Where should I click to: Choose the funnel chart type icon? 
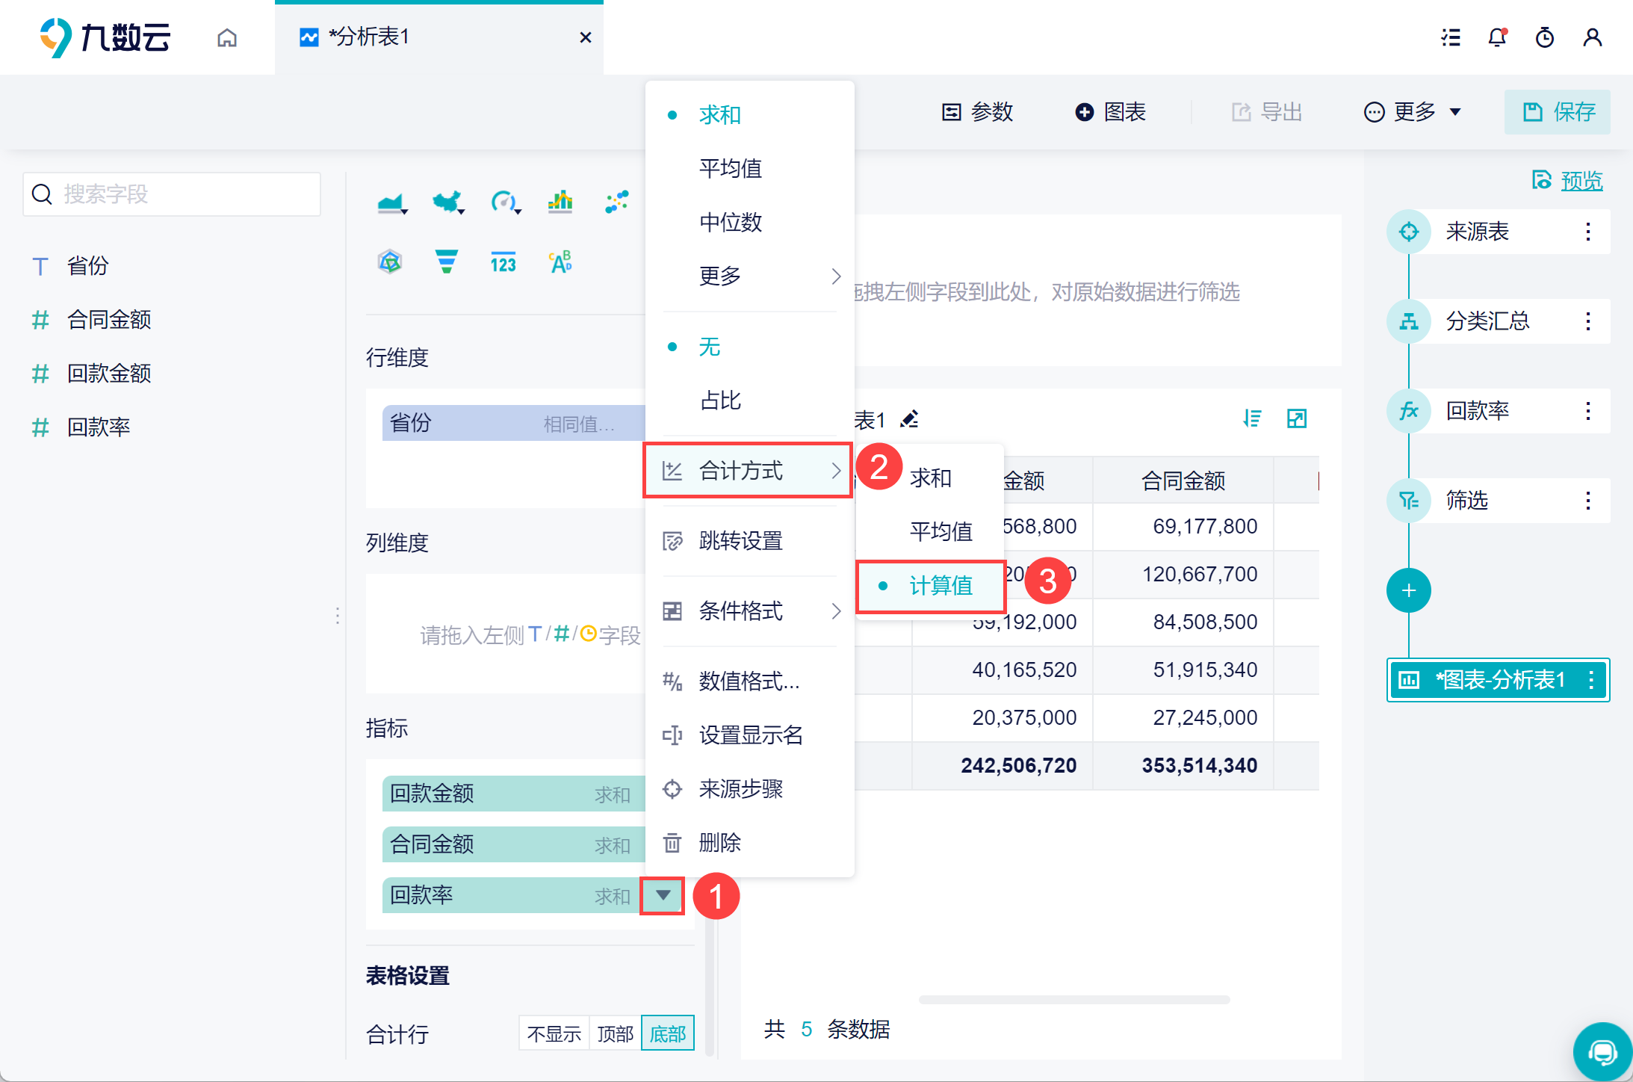click(446, 262)
